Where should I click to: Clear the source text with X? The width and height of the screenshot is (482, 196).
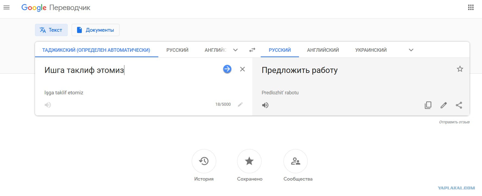[x=242, y=69]
